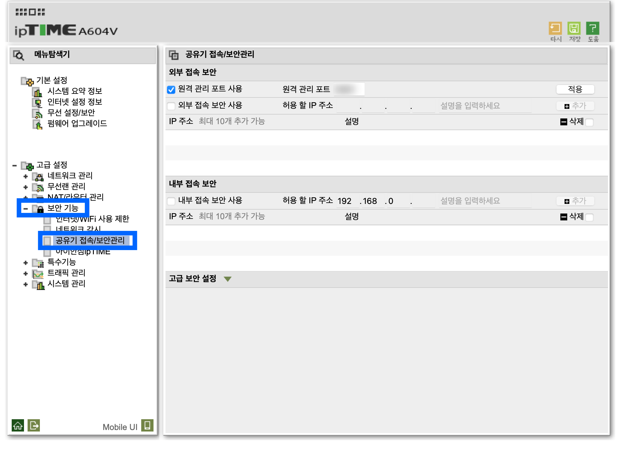Collapse the 보안 기능 tree node
This screenshot has height=454, width=632.
25,208
